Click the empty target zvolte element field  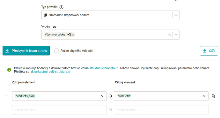pyautogui.click(x=161, y=110)
